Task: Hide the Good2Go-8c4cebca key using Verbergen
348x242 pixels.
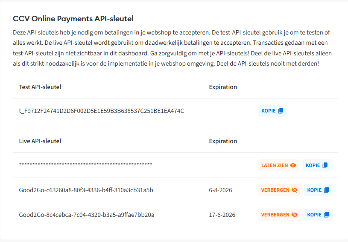Action: coord(279,215)
